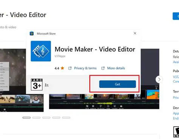This screenshot has width=179, height=139.
Task: Advance screenshots with the next arrow
Action: 159,79
